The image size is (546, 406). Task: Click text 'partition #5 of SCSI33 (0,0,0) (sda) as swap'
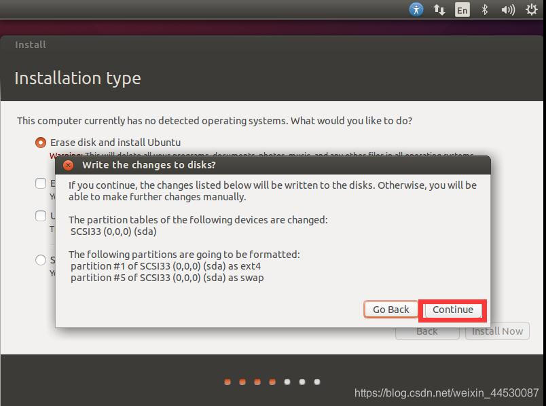point(167,278)
